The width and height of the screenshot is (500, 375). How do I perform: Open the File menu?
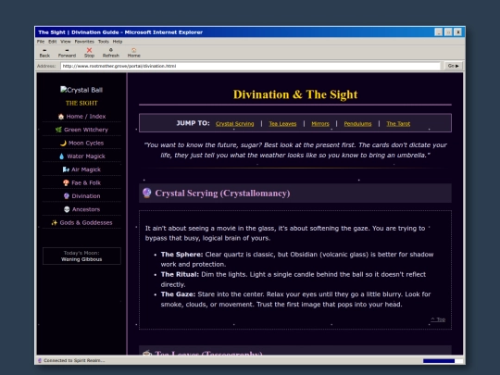click(41, 42)
